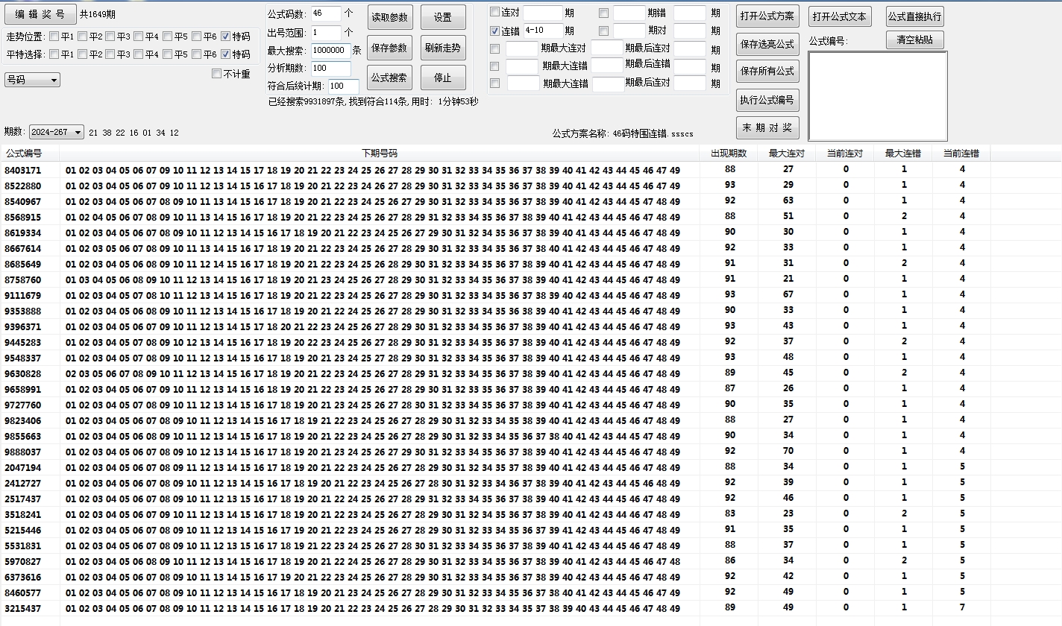
Task: Check 平1 in the 平特选择 row
Action: coord(54,54)
